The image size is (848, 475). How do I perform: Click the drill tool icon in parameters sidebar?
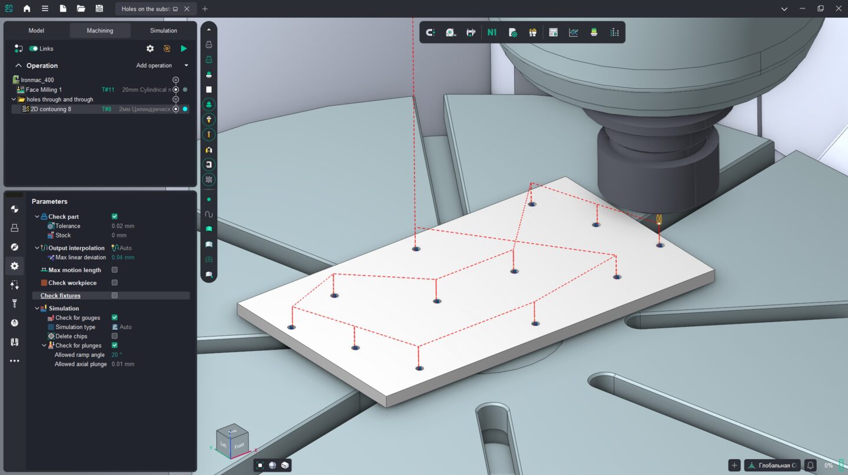(15, 303)
